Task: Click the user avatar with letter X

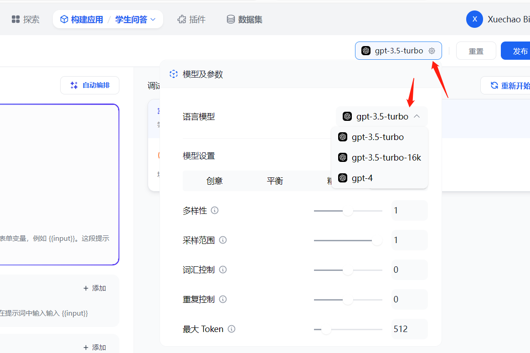Action: tap(474, 19)
